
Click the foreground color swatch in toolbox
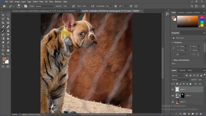click(x=4, y=59)
